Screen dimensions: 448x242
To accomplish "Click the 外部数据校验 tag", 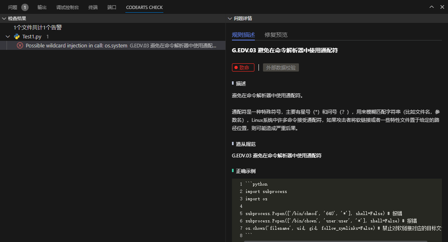I will click(281, 67).
